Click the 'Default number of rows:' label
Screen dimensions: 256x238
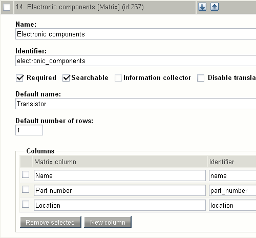point(54,121)
